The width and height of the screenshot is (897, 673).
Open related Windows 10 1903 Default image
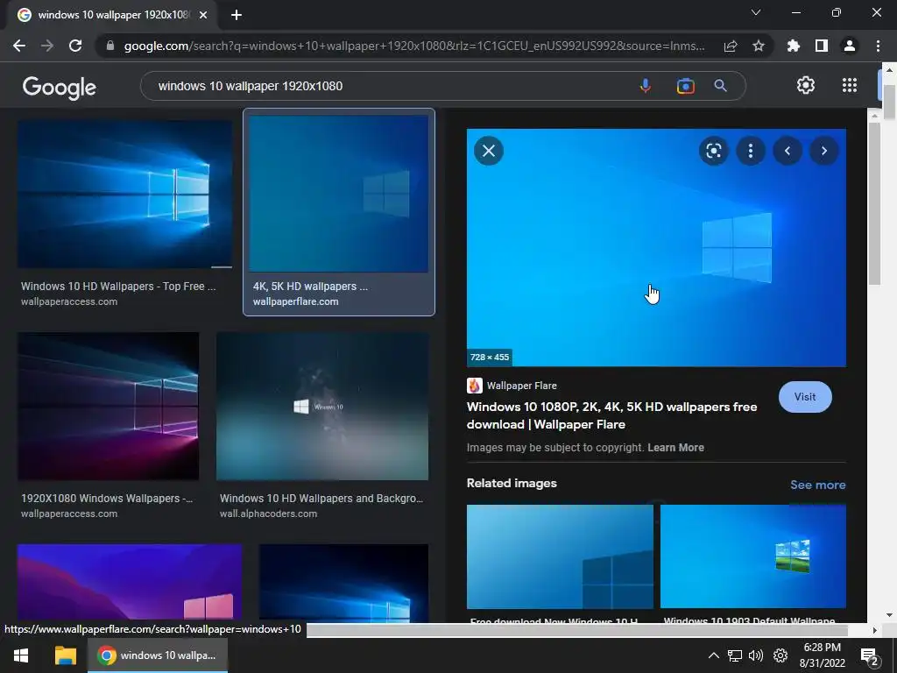pyautogui.click(x=752, y=556)
